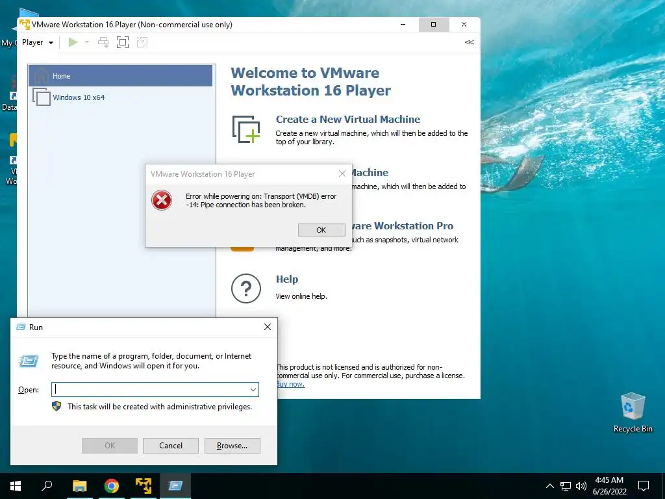Image resolution: width=665 pixels, height=499 pixels.
Task: Select Home in the VM library
Action: 120,76
